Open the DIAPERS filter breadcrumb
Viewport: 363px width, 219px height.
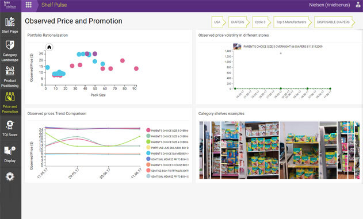pyautogui.click(x=238, y=22)
